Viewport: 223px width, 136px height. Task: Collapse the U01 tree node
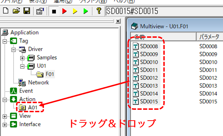[x=22, y=66]
